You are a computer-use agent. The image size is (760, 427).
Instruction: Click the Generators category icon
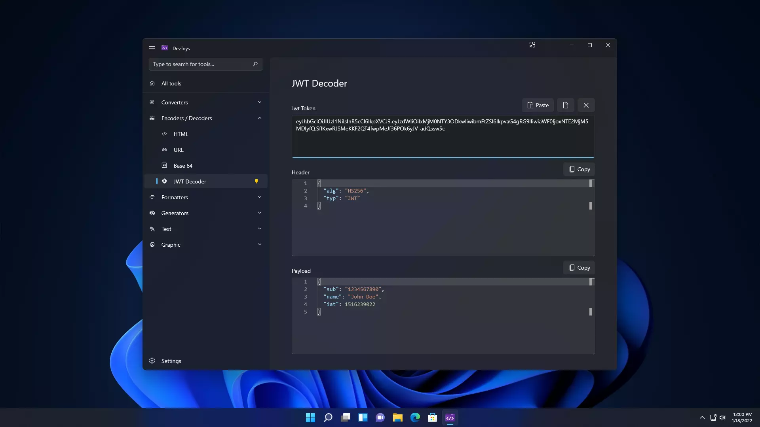(x=152, y=213)
